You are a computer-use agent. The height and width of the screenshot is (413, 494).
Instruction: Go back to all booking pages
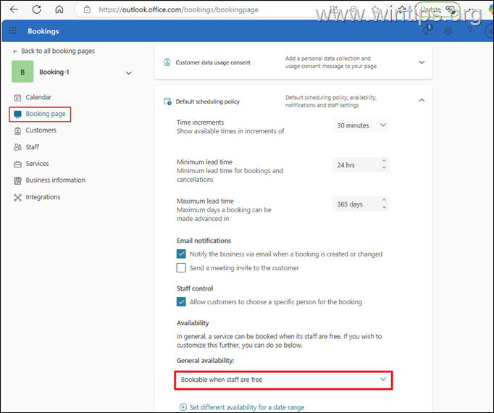coord(54,51)
